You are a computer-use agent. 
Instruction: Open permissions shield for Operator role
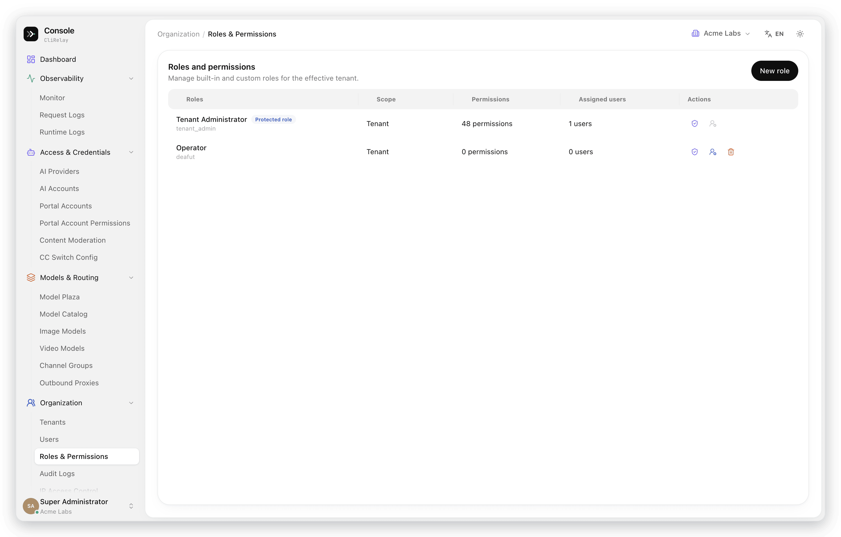point(695,152)
